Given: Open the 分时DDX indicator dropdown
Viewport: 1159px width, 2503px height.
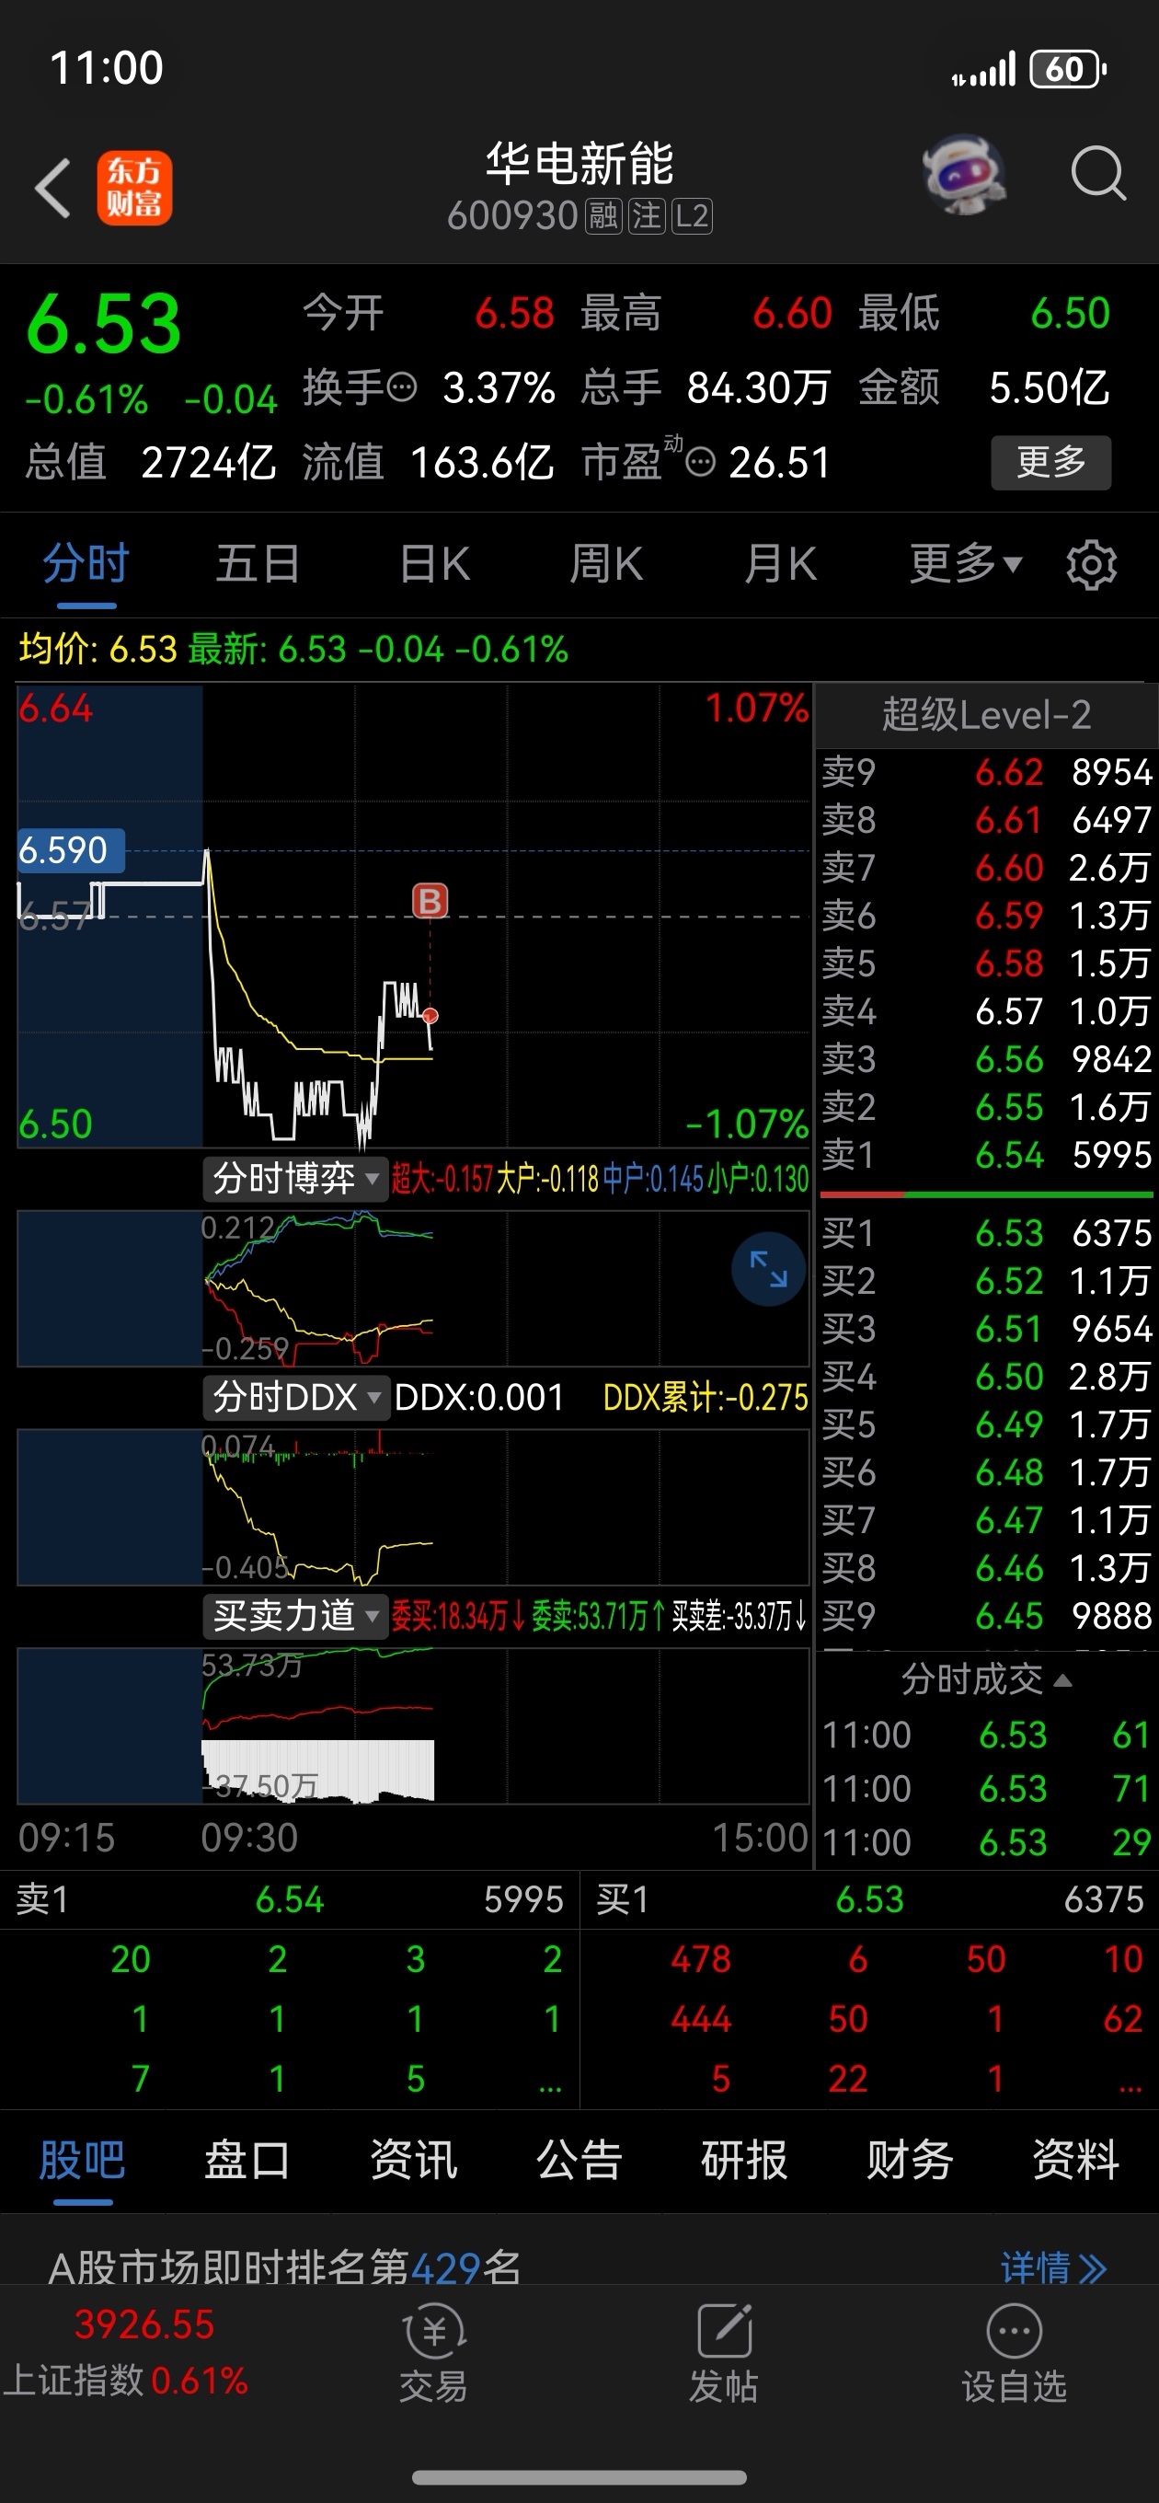Looking at the screenshot, I should click(295, 1397).
